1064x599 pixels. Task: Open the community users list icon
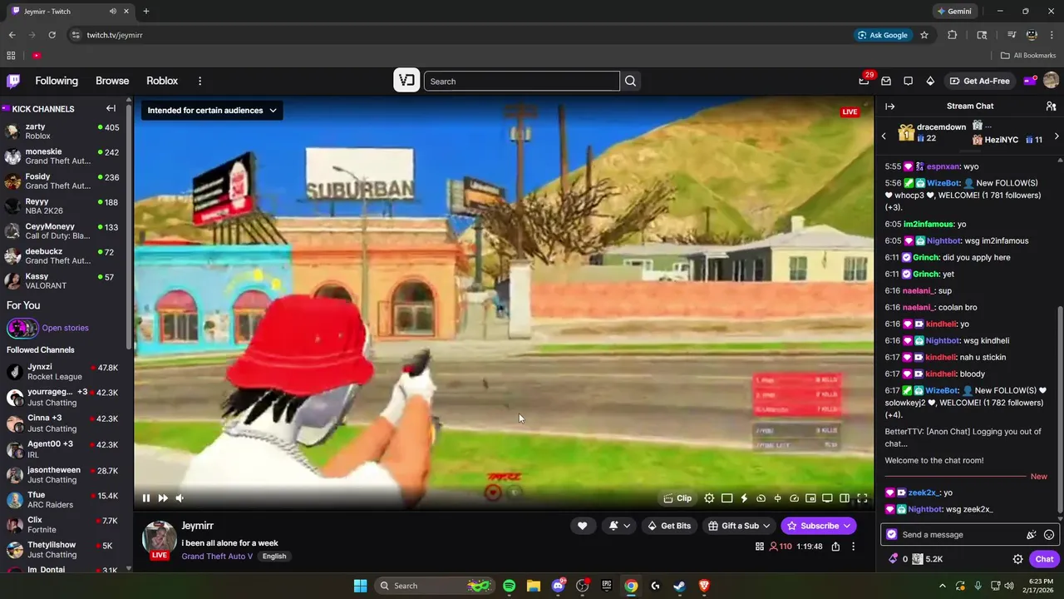tap(1051, 106)
